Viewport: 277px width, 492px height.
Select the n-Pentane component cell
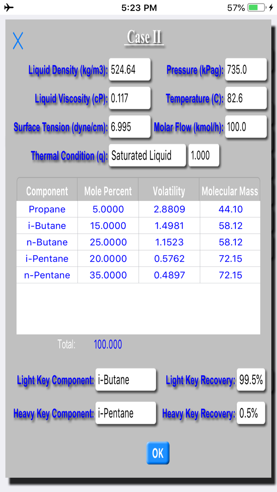point(47,275)
